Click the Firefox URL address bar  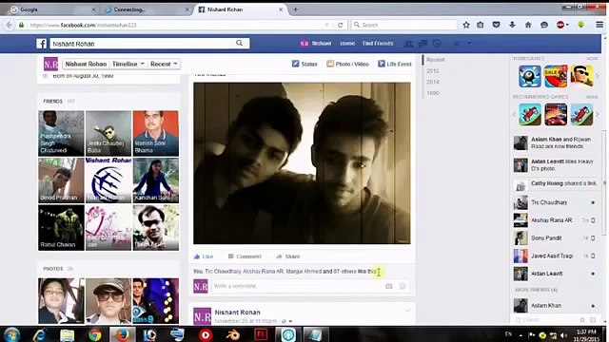coord(175,25)
